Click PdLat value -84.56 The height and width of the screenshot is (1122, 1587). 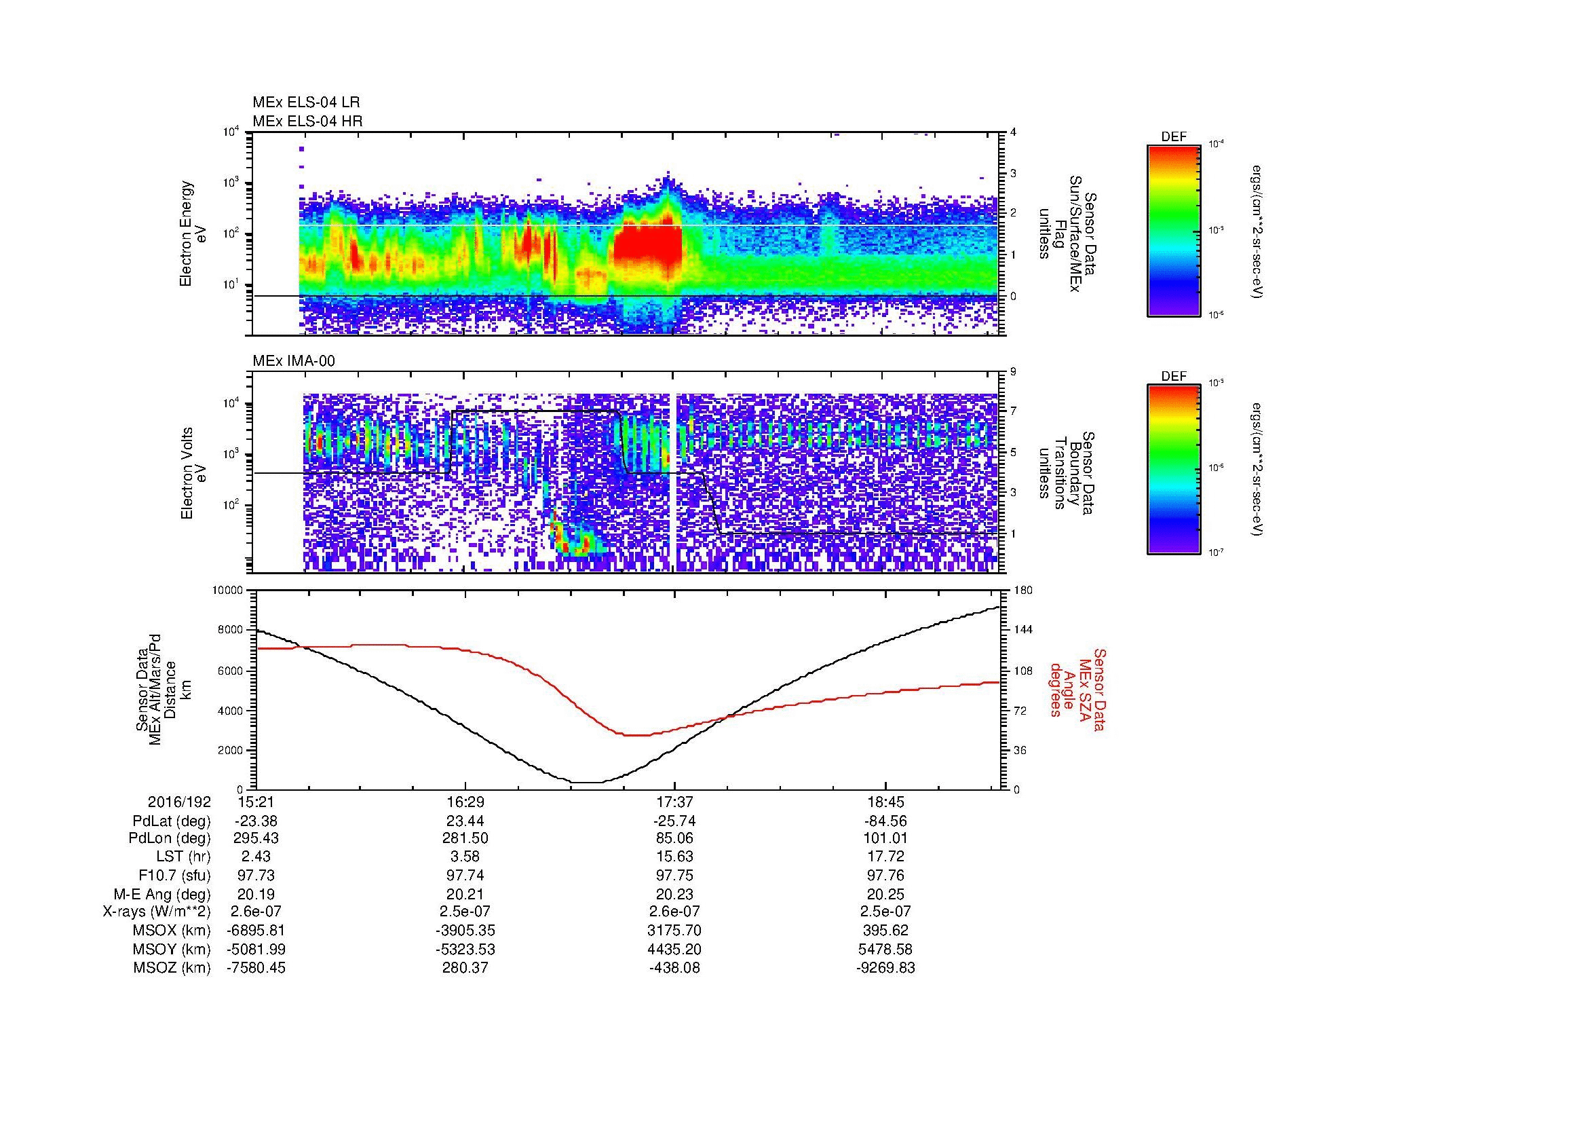tap(885, 821)
